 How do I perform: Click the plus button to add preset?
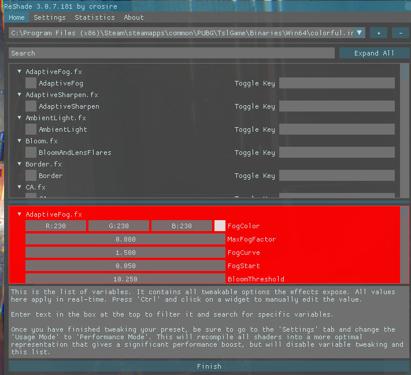(379, 33)
